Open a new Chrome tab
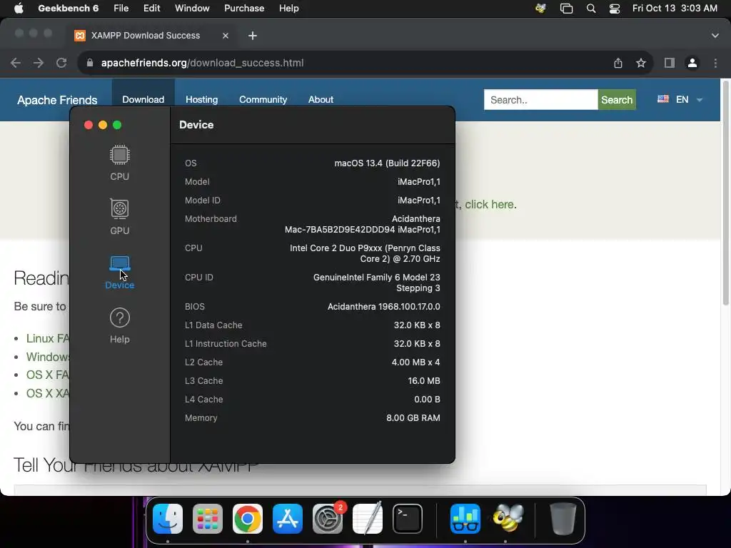Image resolution: width=731 pixels, height=548 pixels. coord(252,36)
